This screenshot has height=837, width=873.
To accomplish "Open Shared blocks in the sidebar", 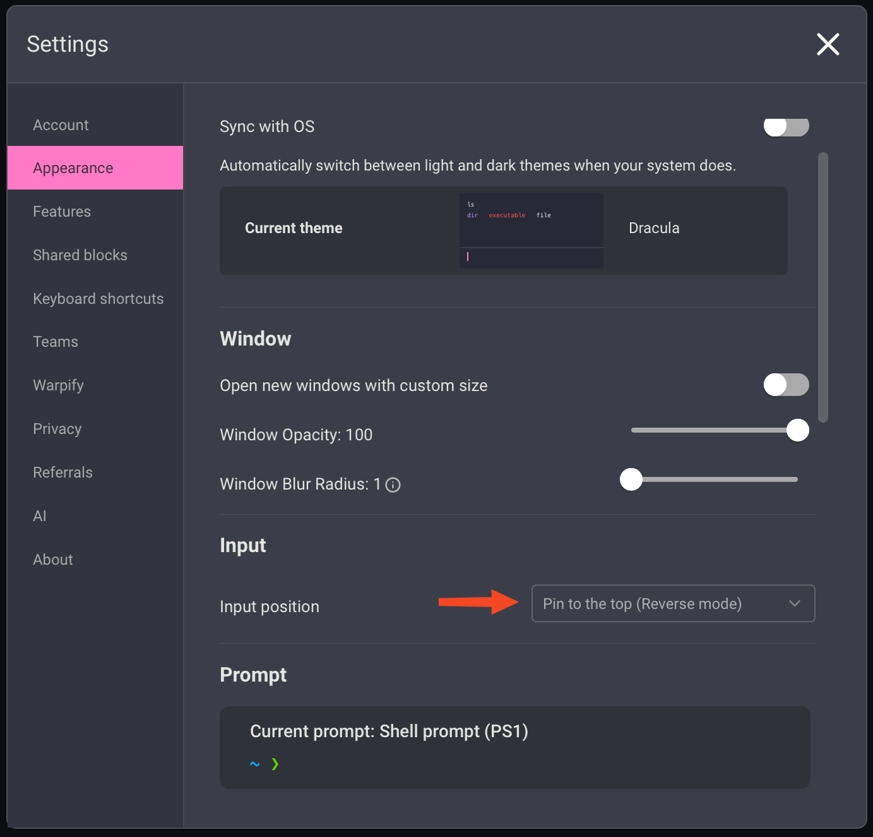I will 80,255.
